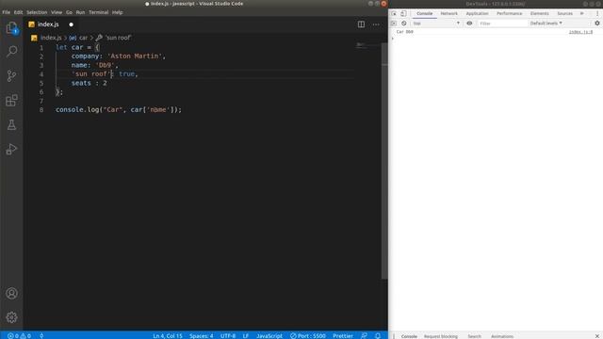The width and height of the screenshot is (603, 339).
Task: Close the unsaved index.js tab dot
Action: [x=72, y=24]
